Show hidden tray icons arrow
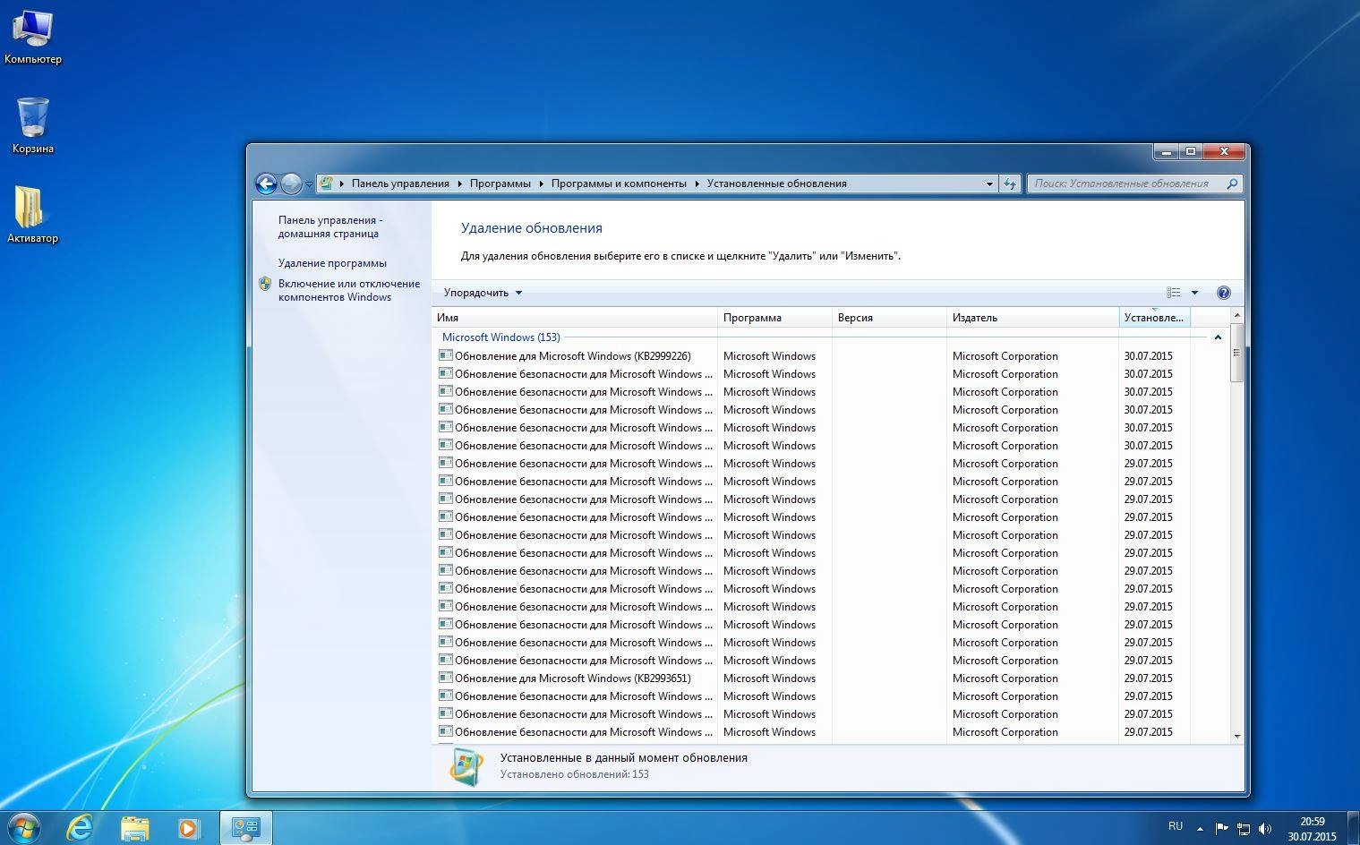The width and height of the screenshot is (1360, 845). pos(1199,829)
